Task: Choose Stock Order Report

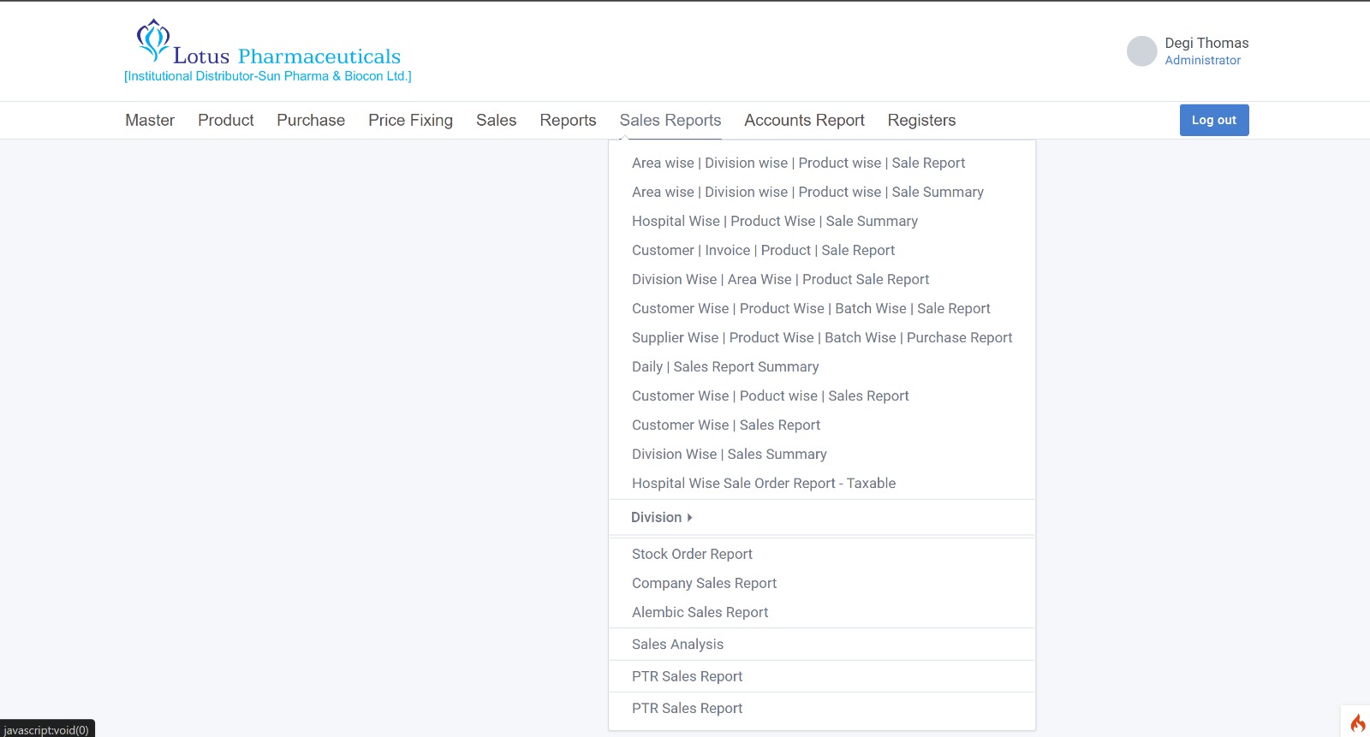Action: coord(692,554)
